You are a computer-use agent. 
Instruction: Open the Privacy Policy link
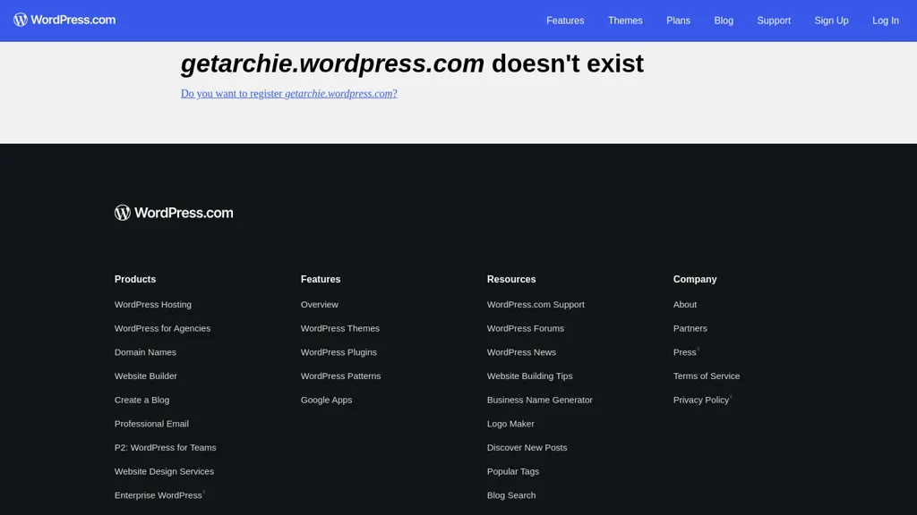[x=700, y=401]
